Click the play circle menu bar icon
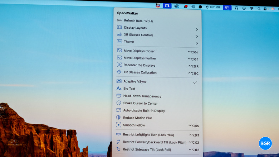The image size is (279, 157). 244,8
